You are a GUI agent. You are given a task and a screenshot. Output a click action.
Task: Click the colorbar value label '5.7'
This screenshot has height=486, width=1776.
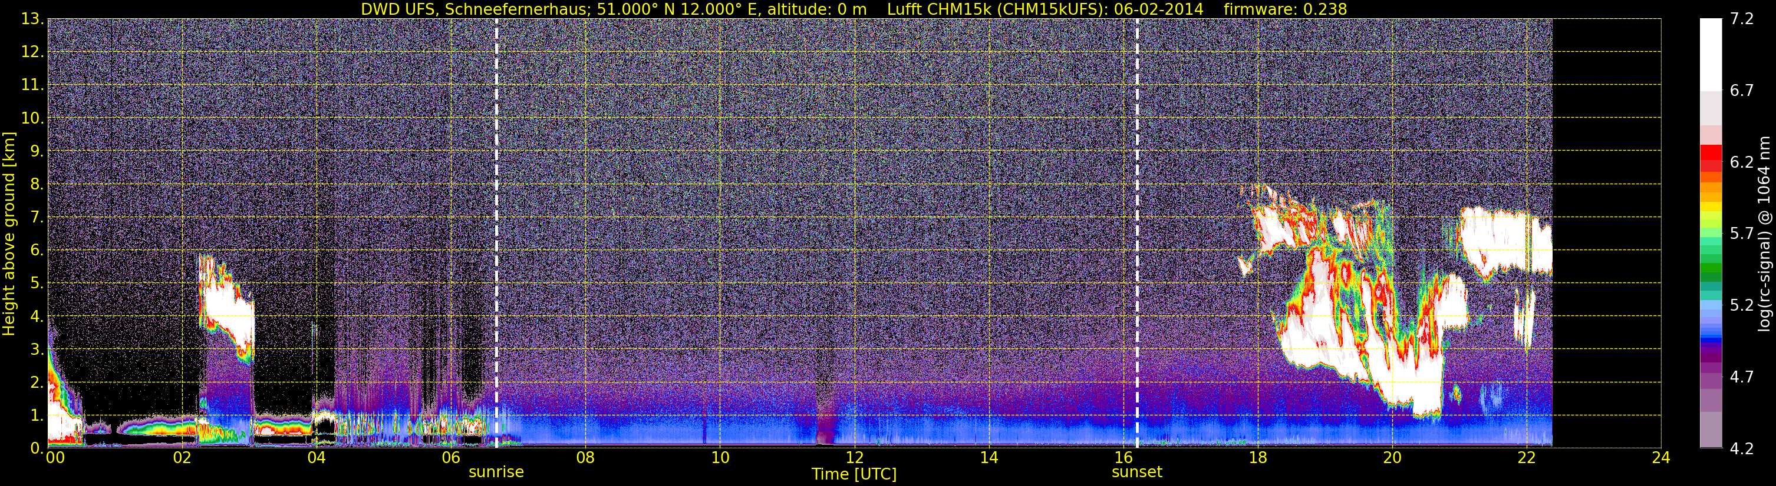pos(1742,234)
